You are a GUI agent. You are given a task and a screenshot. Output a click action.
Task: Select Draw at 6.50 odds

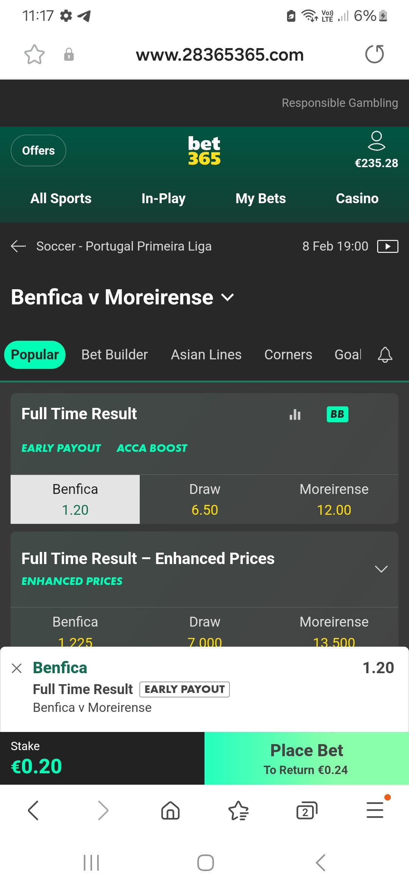click(204, 499)
